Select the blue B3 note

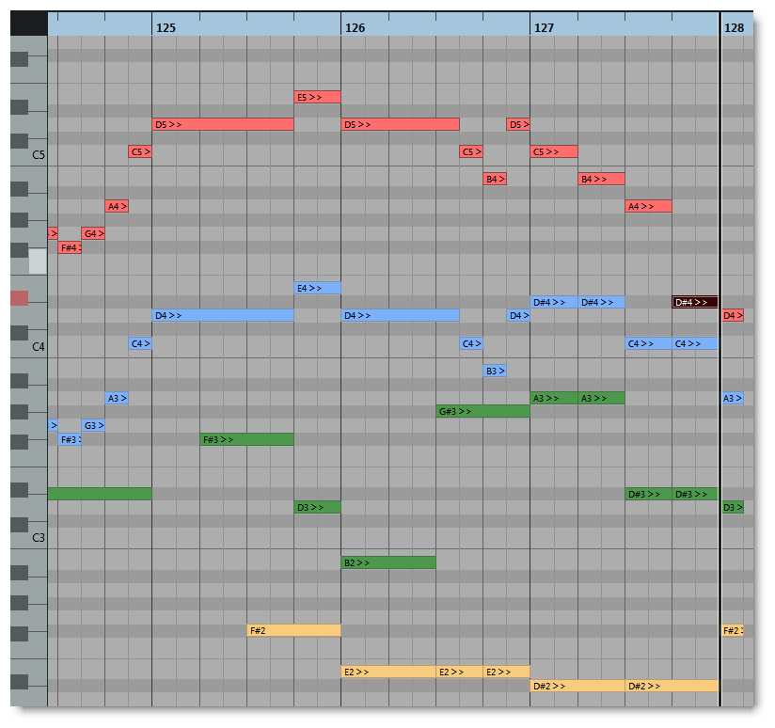pos(495,371)
